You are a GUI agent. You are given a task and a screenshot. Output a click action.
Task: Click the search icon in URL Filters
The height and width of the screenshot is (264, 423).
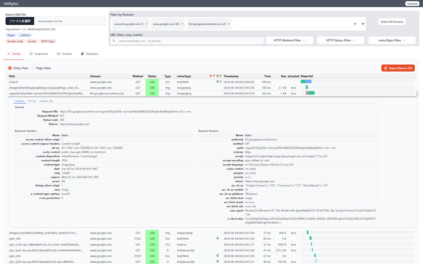[x=114, y=41]
